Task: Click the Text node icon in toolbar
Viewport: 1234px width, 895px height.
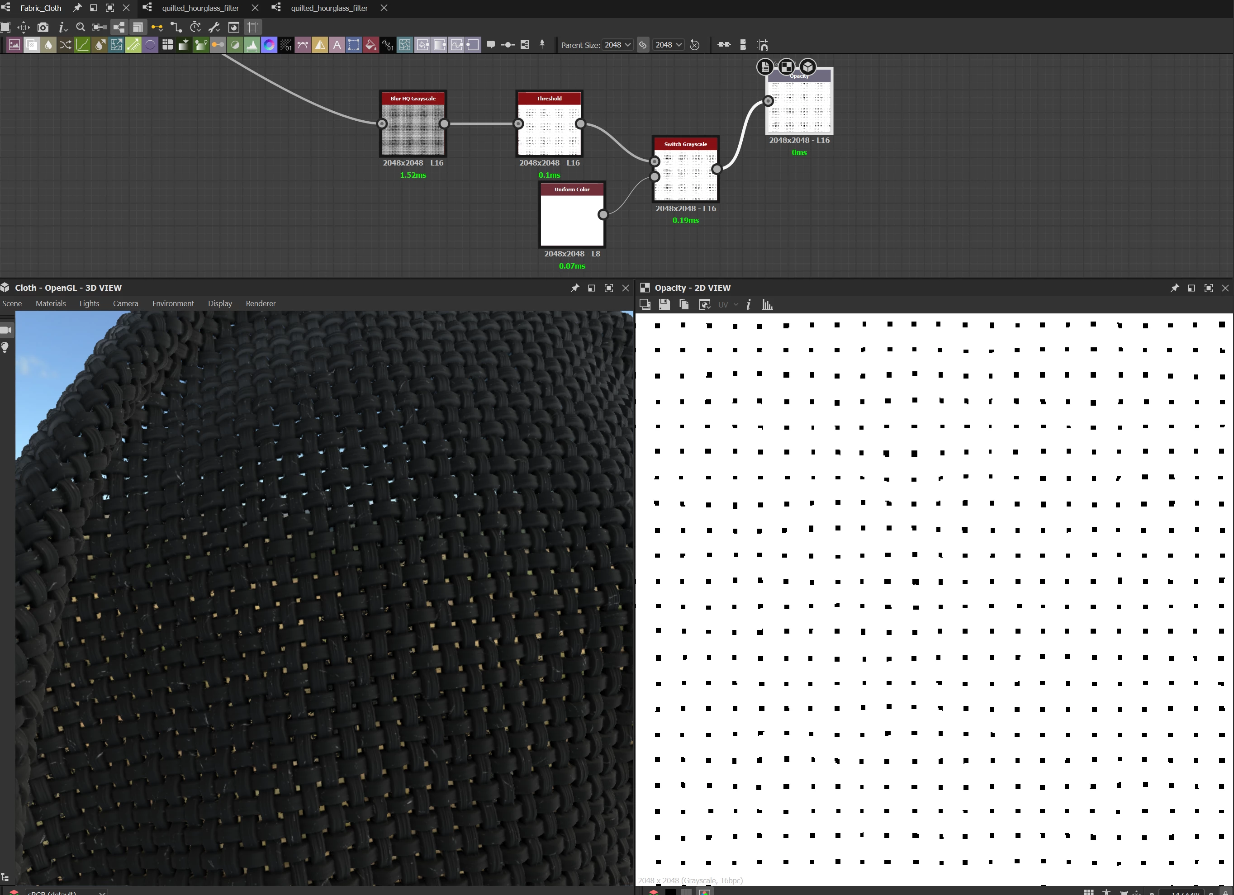Action: click(337, 45)
